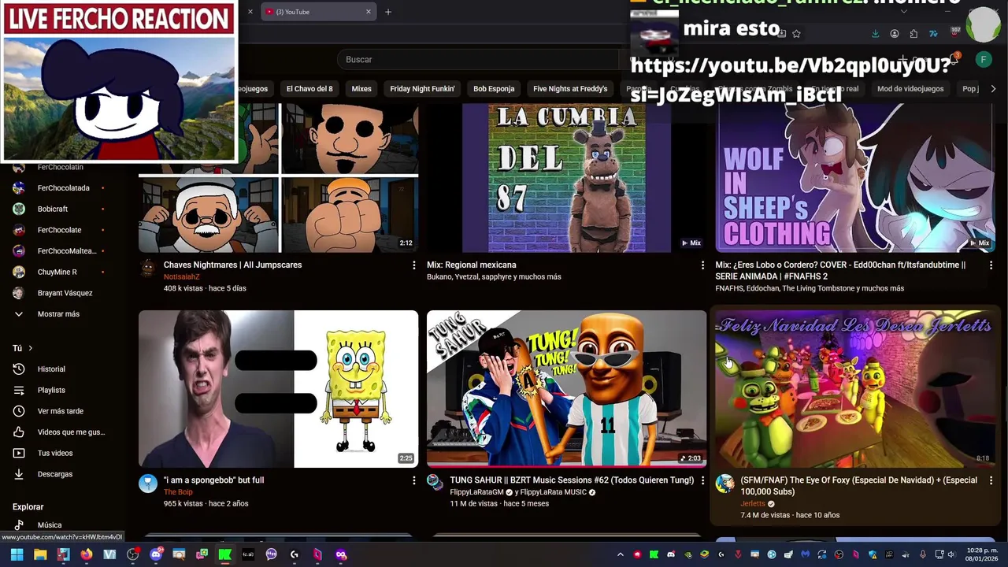Open Kick app from the taskbar
The height and width of the screenshot is (567, 1008).
coord(225,554)
